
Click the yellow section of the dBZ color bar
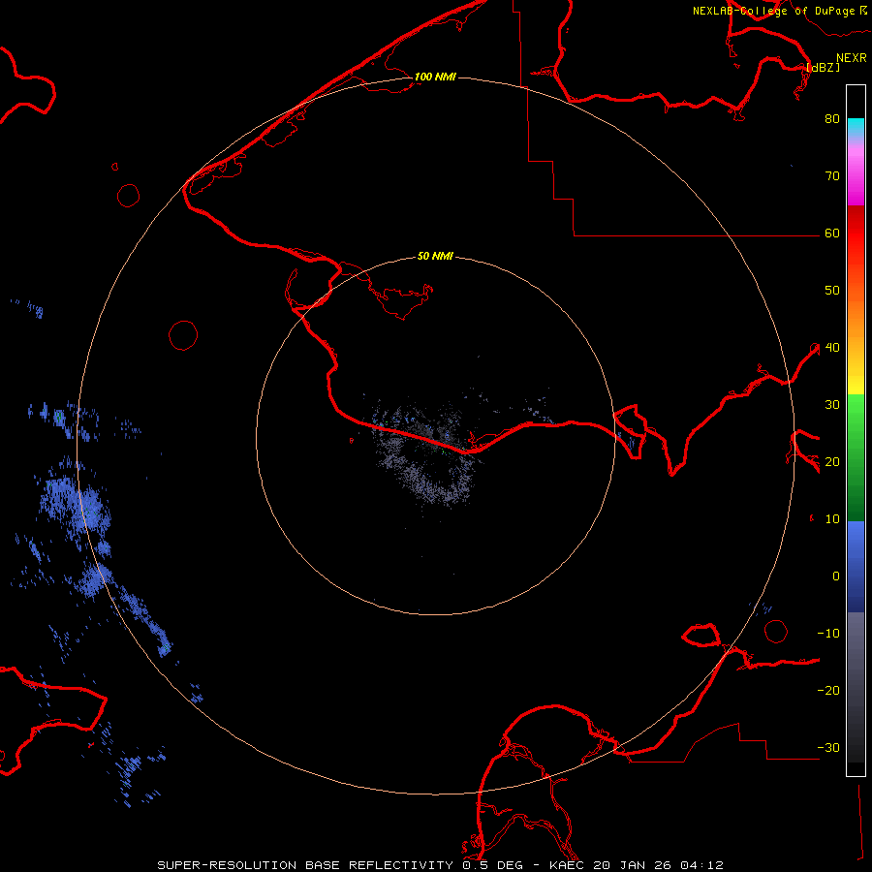pos(856,381)
